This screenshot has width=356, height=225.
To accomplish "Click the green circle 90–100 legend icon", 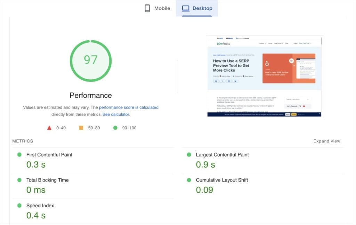I will [x=115, y=128].
